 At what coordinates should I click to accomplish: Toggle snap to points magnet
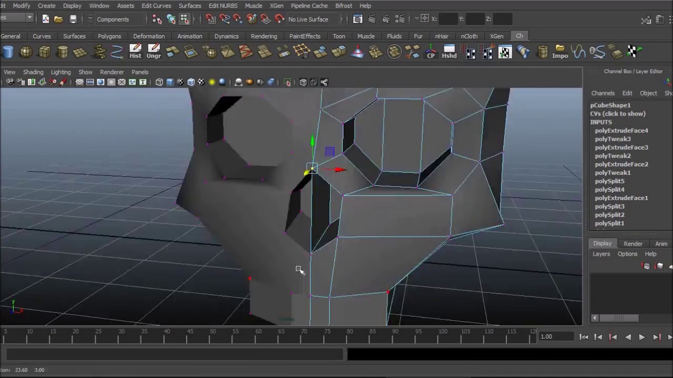[238, 19]
